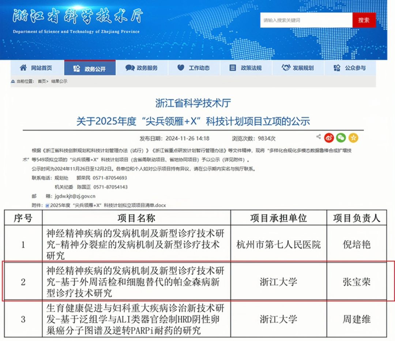395x341 pixels.
Task: Click 浙江大学 in the row of 周建维
Action: point(278,319)
